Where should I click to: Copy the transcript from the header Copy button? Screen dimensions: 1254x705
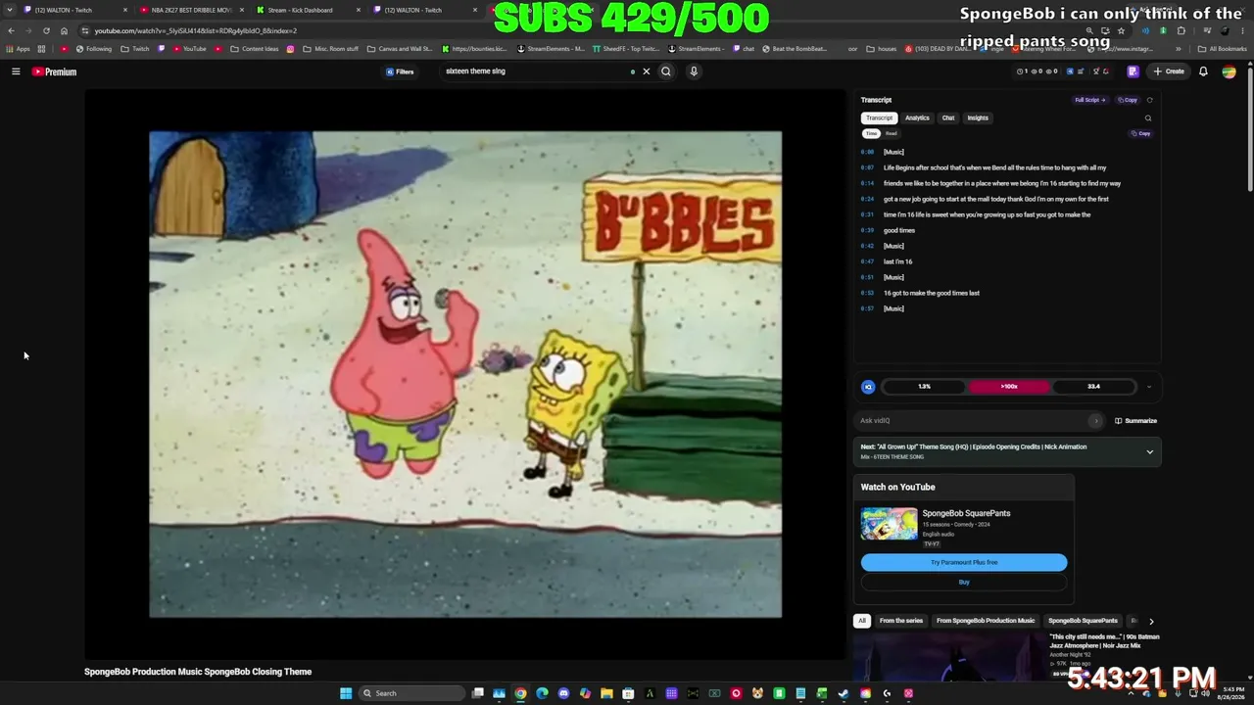pos(1128,100)
